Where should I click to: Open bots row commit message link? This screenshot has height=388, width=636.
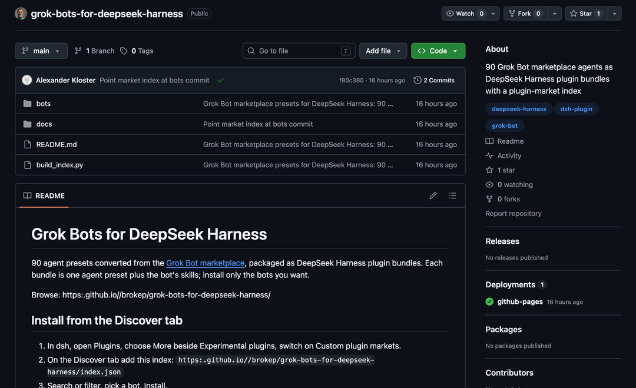(x=298, y=104)
